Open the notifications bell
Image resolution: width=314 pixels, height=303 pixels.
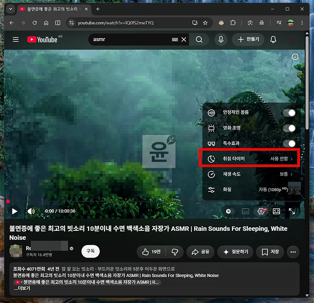[x=273, y=40]
